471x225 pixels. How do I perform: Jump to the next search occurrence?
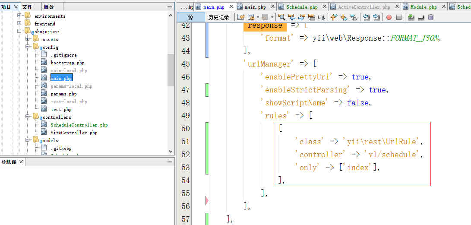(x=302, y=17)
